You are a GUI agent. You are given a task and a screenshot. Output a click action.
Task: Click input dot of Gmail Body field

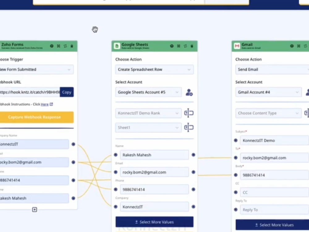pyautogui.click(x=236, y=175)
